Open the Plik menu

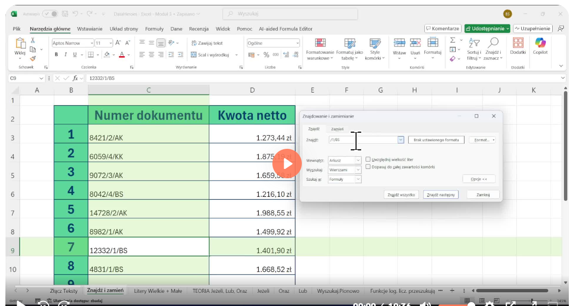click(x=17, y=29)
